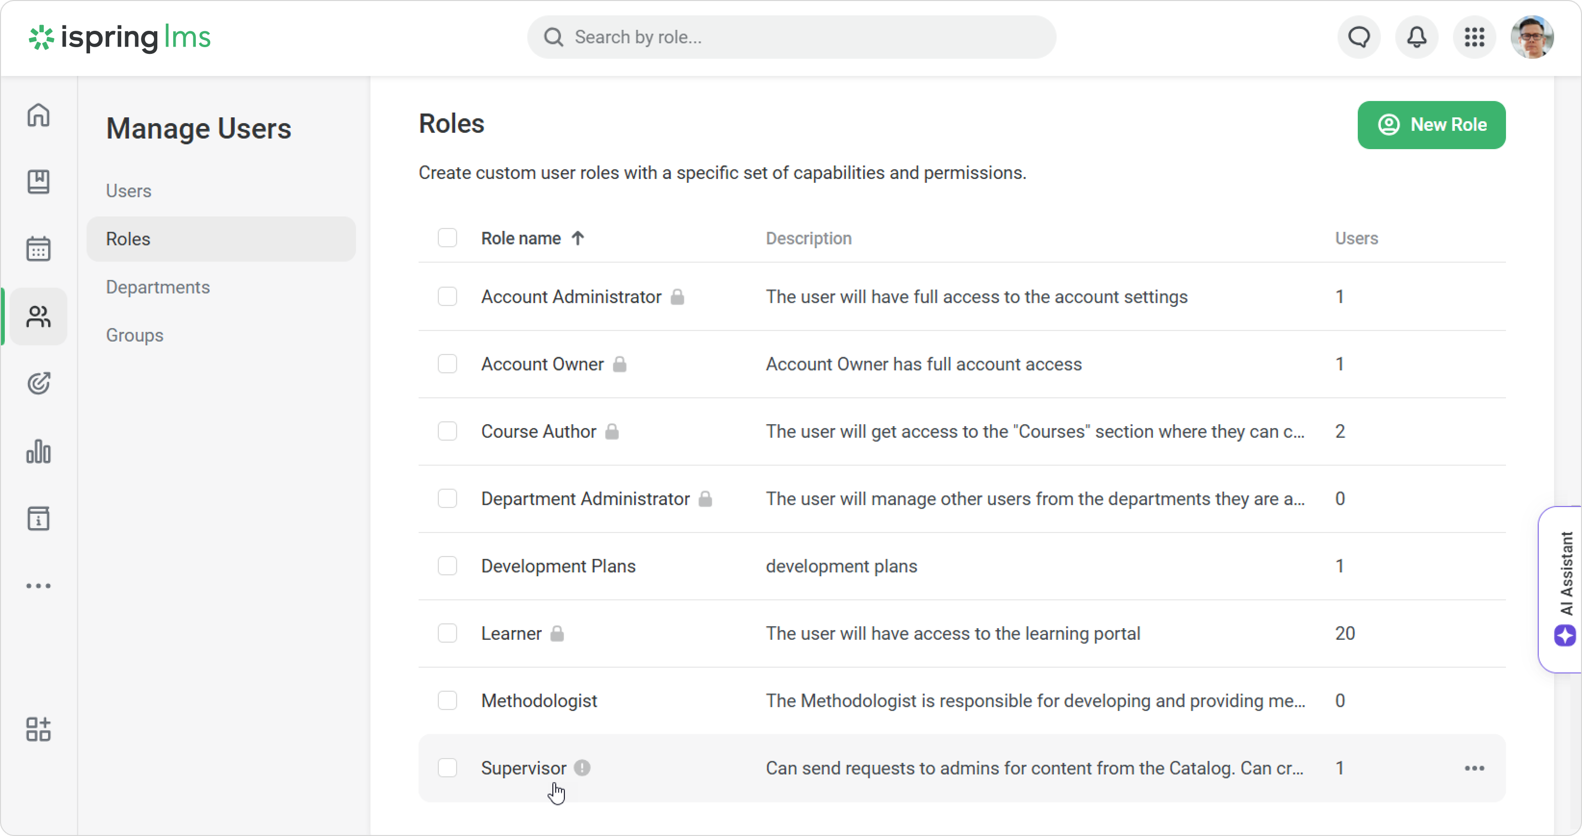Open the apps grid icon

[x=1474, y=38]
